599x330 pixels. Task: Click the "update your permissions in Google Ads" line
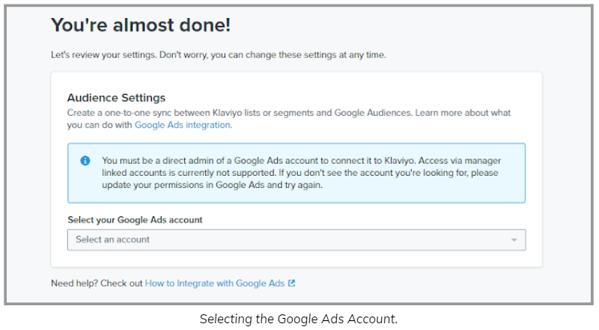(212, 186)
